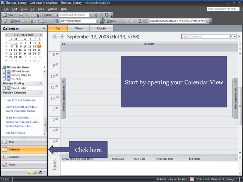This screenshot has height=182, width=243.
Task: Click Open a Shared Calendar link
Action: tap(21, 107)
